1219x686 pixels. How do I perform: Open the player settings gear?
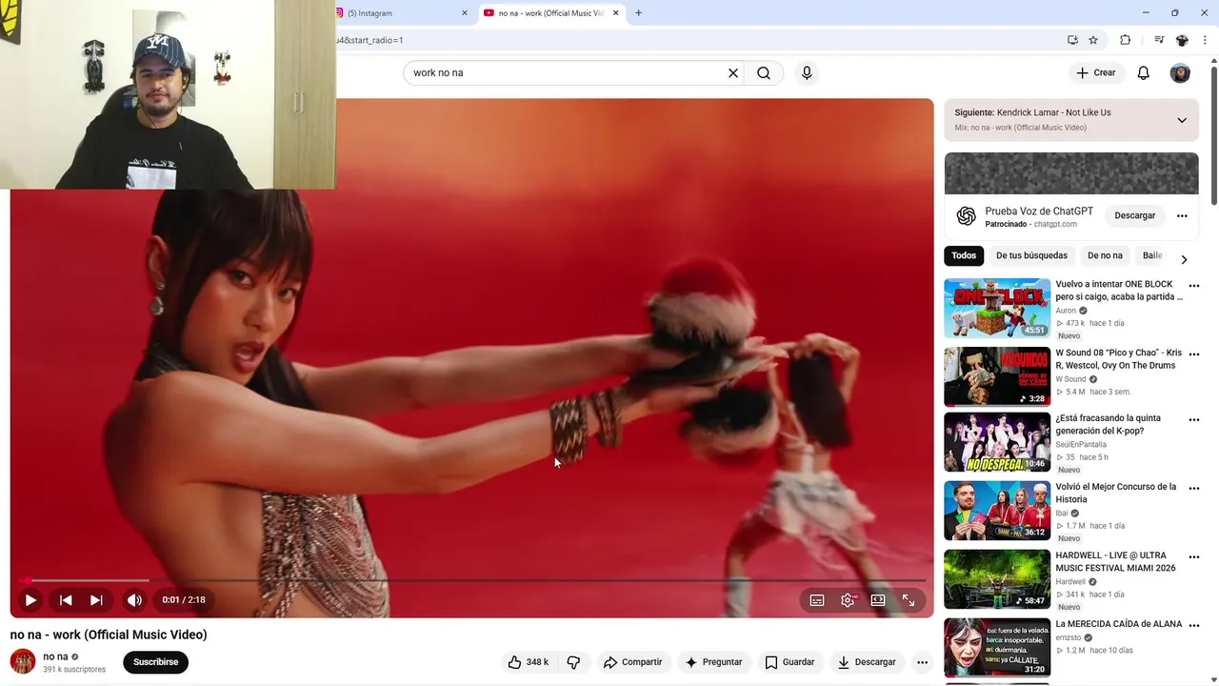tap(848, 600)
